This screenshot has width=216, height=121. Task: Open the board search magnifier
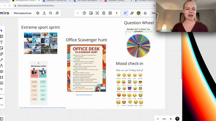tap(51, 13)
